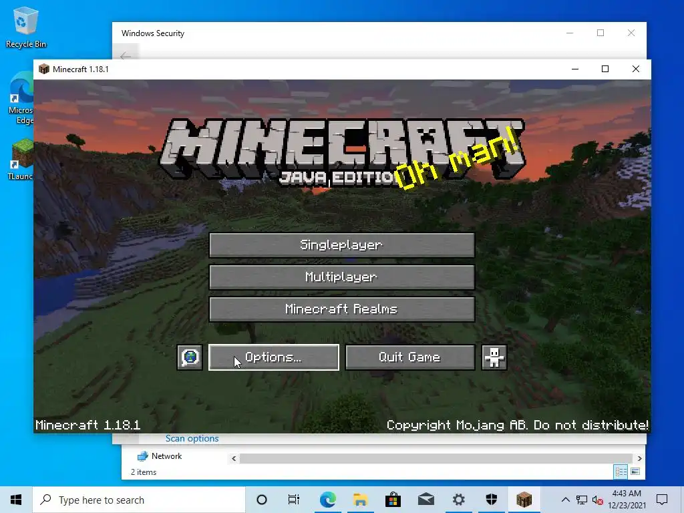Select the TLauncher desktop shortcut

[20, 159]
